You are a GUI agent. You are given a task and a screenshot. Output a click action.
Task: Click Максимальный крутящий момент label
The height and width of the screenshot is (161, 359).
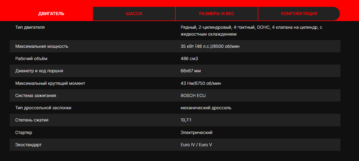50,83
